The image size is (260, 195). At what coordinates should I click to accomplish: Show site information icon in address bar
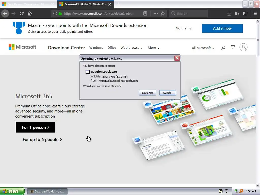pyautogui.click(x=55, y=13)
